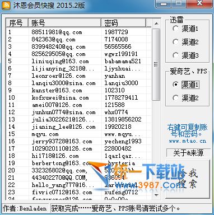The image size is (214, 215).
Task: Select account cell mqyu.com
Action: pyautogui.click(x=45, y=134)
